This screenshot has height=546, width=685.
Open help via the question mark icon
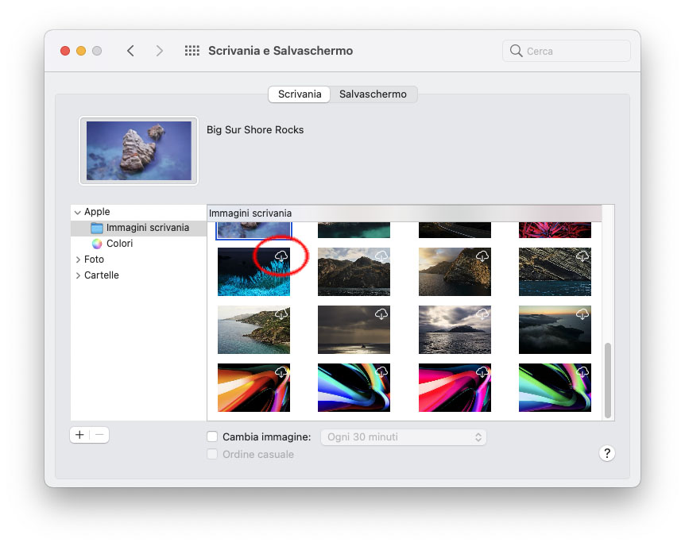(607, 453)
